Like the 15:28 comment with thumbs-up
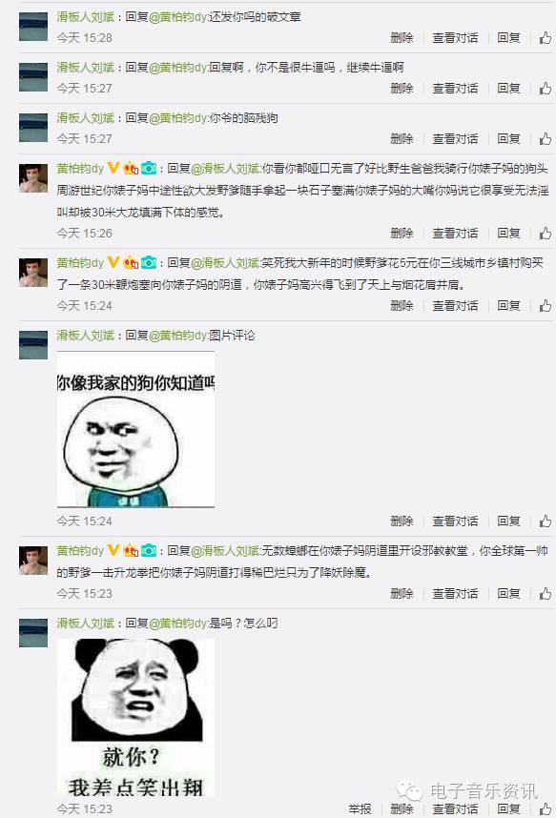This screenshot has height=818, width=556. pyautogui.click(x=546, y=37)
